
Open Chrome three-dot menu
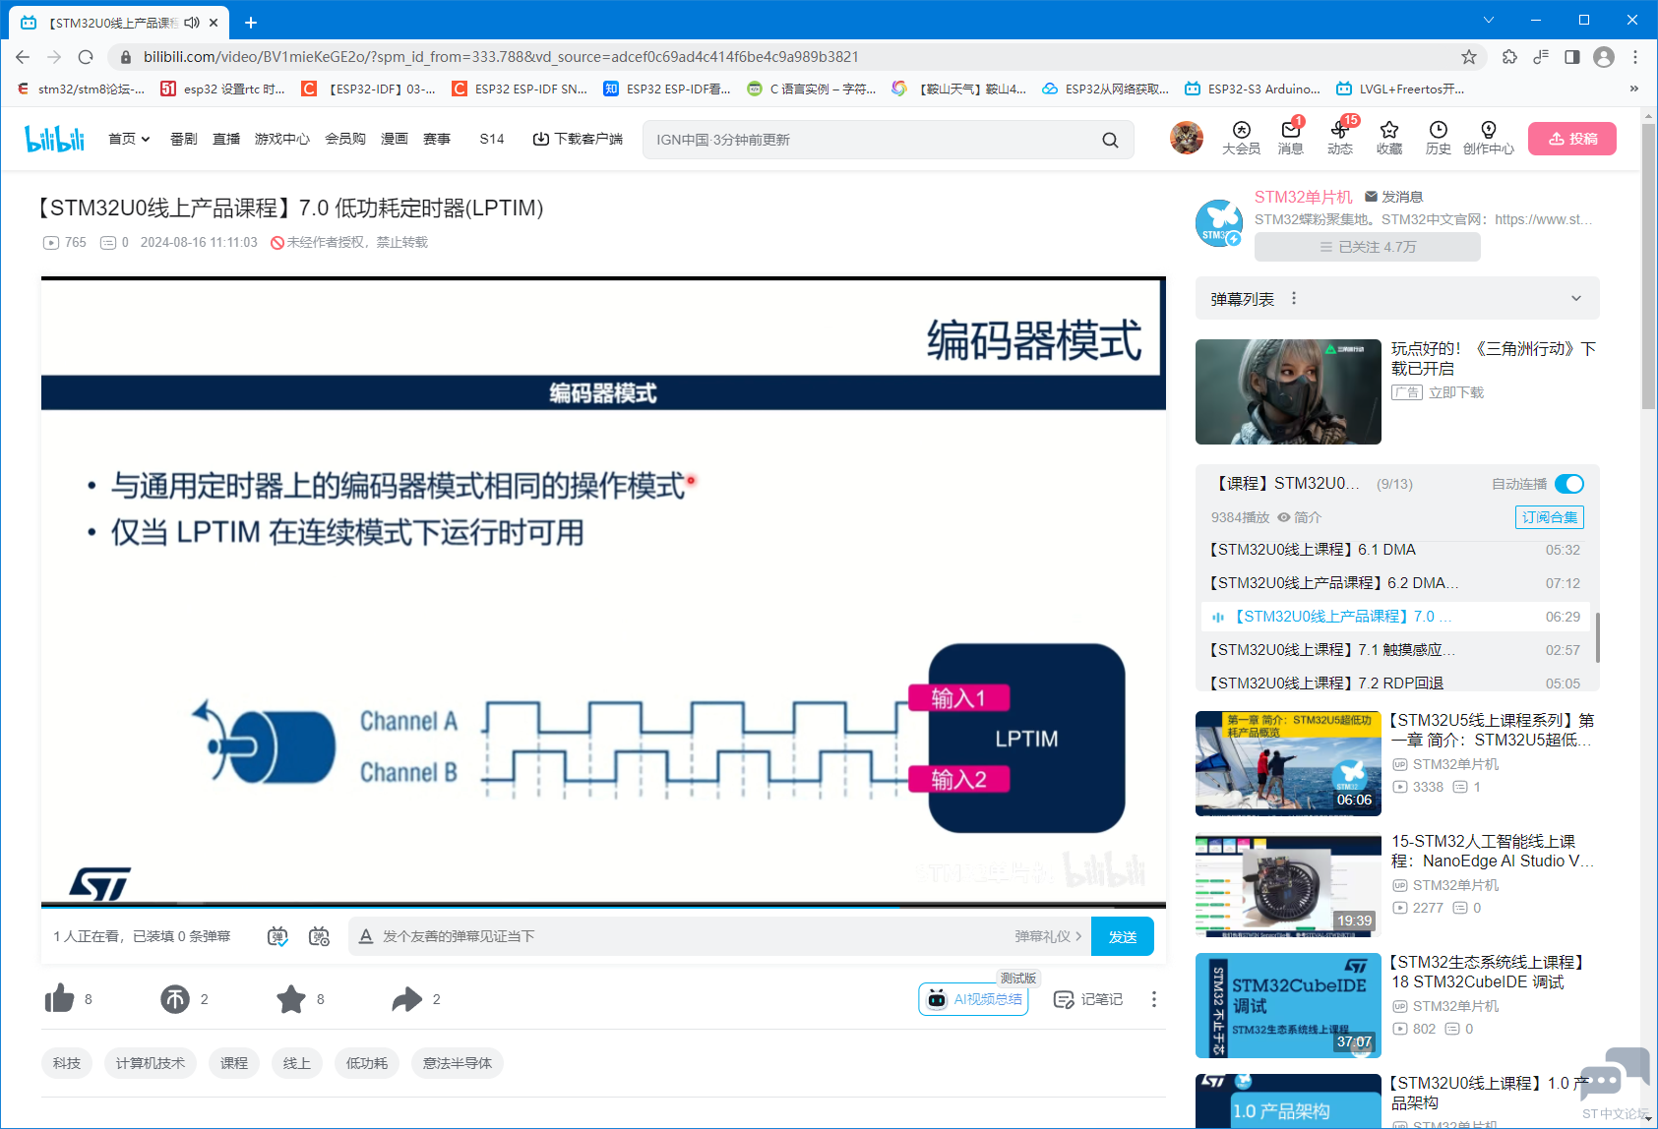1635,57
